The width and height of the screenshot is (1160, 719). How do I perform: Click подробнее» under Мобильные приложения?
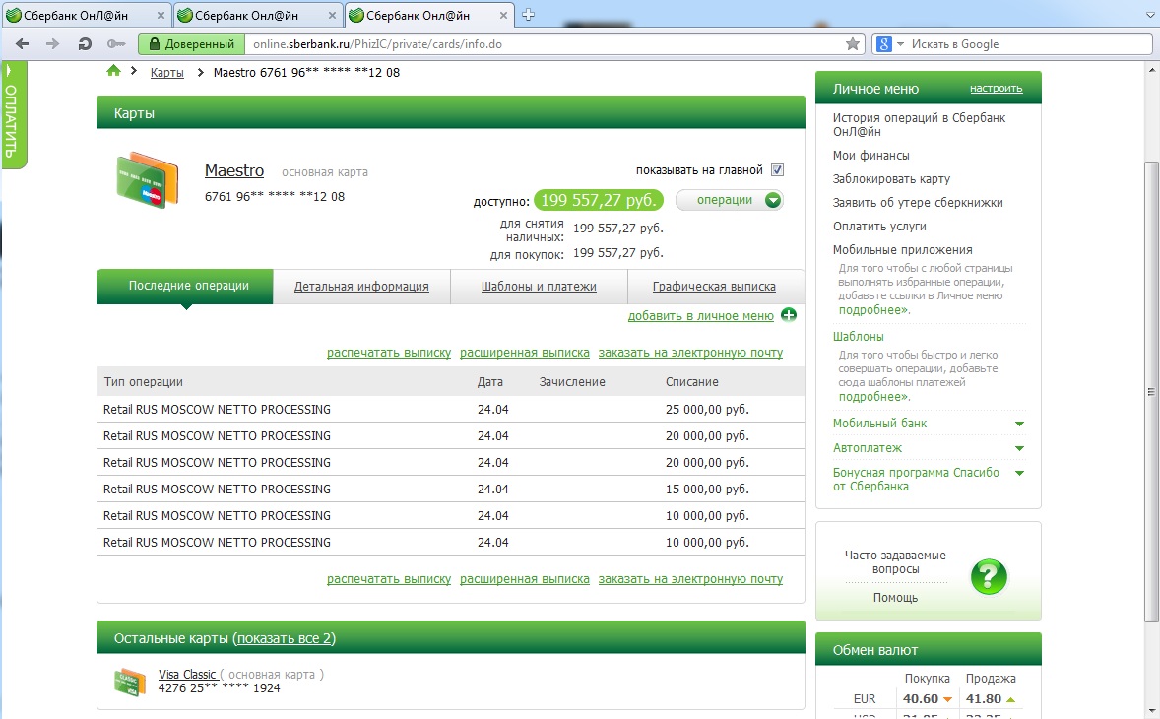873,310
